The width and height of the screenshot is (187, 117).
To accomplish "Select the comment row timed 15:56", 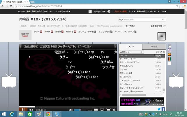I will pos(141,66).
